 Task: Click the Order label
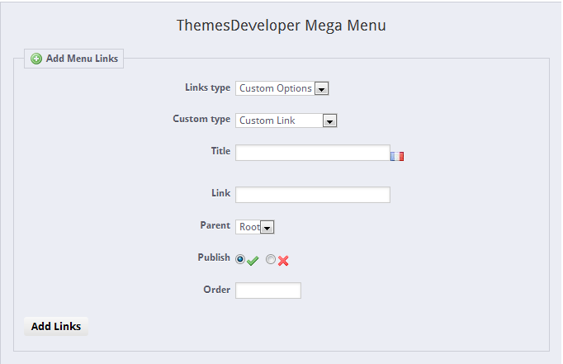point(216,290)
